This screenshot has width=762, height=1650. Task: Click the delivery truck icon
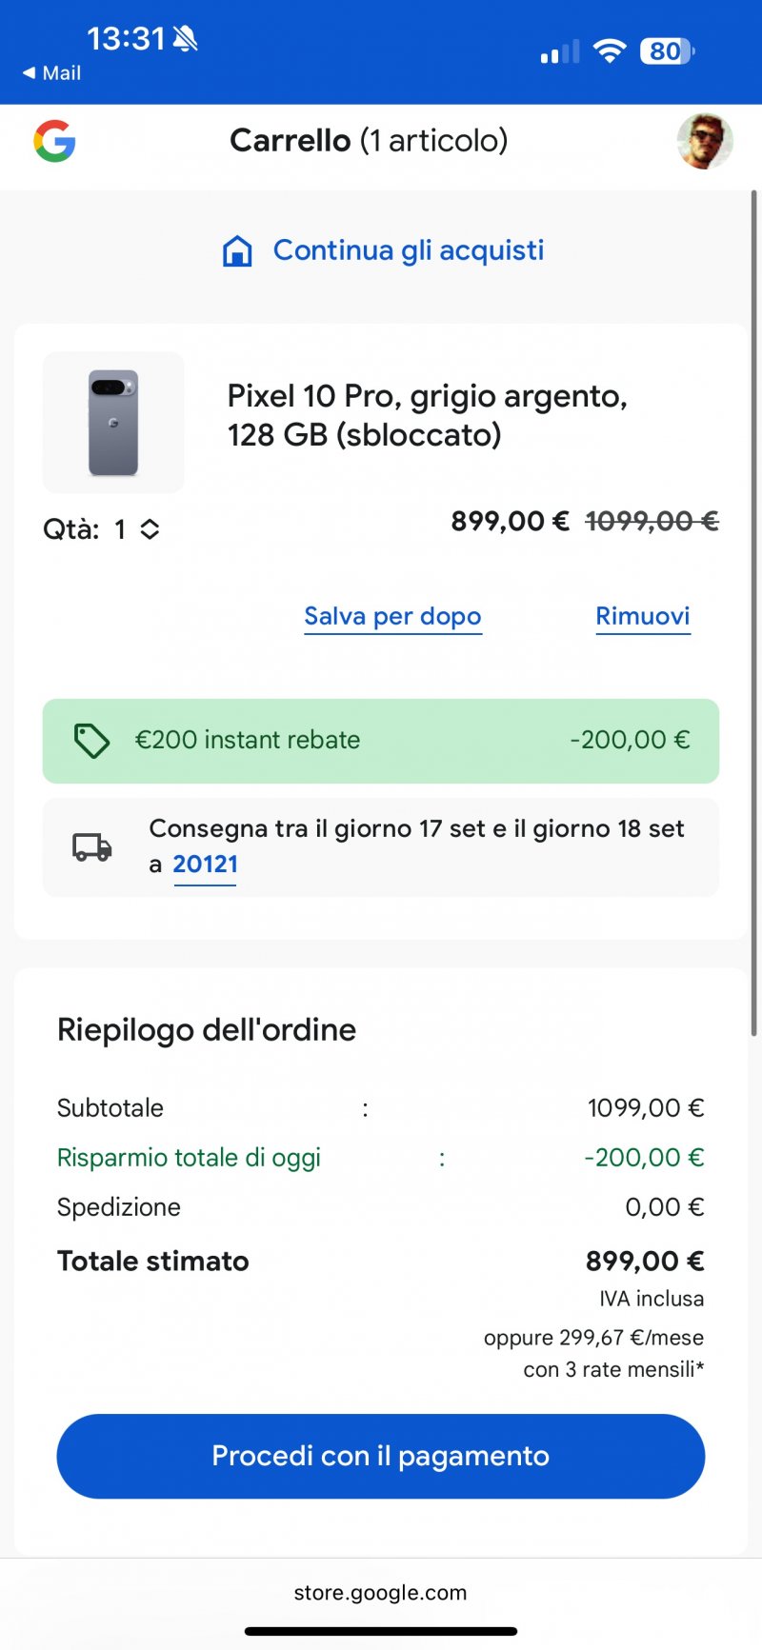coord(92,846)
